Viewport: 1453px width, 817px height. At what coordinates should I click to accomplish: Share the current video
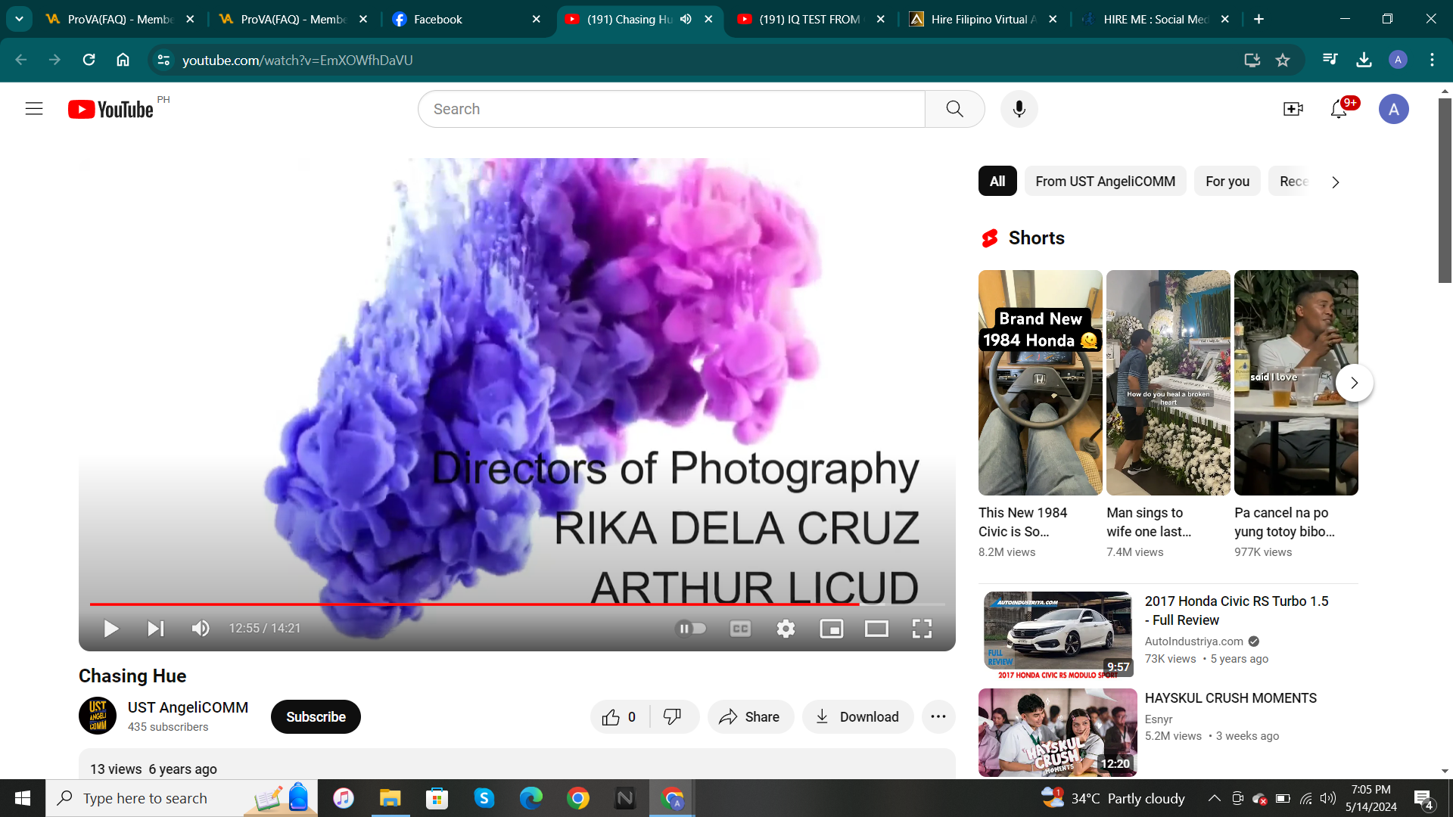point(750,716)
